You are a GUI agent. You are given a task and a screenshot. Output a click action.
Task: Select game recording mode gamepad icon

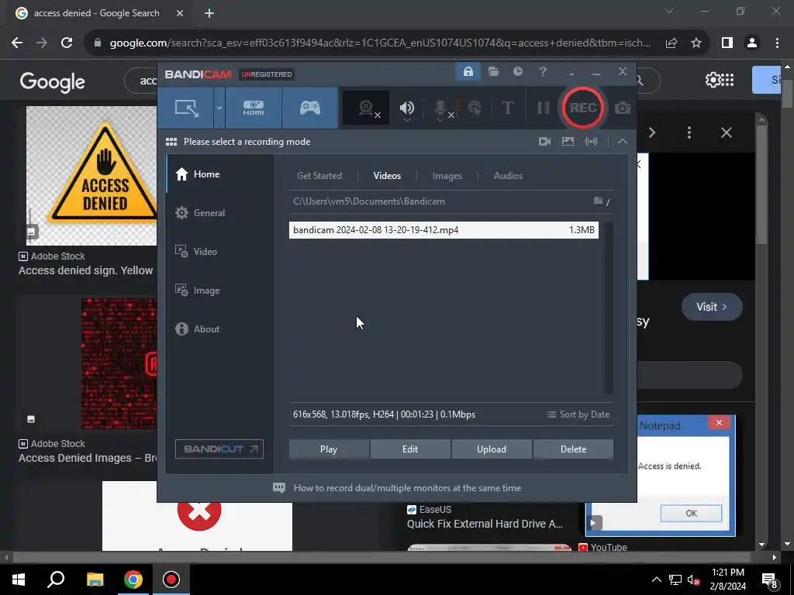coord(310,108)
